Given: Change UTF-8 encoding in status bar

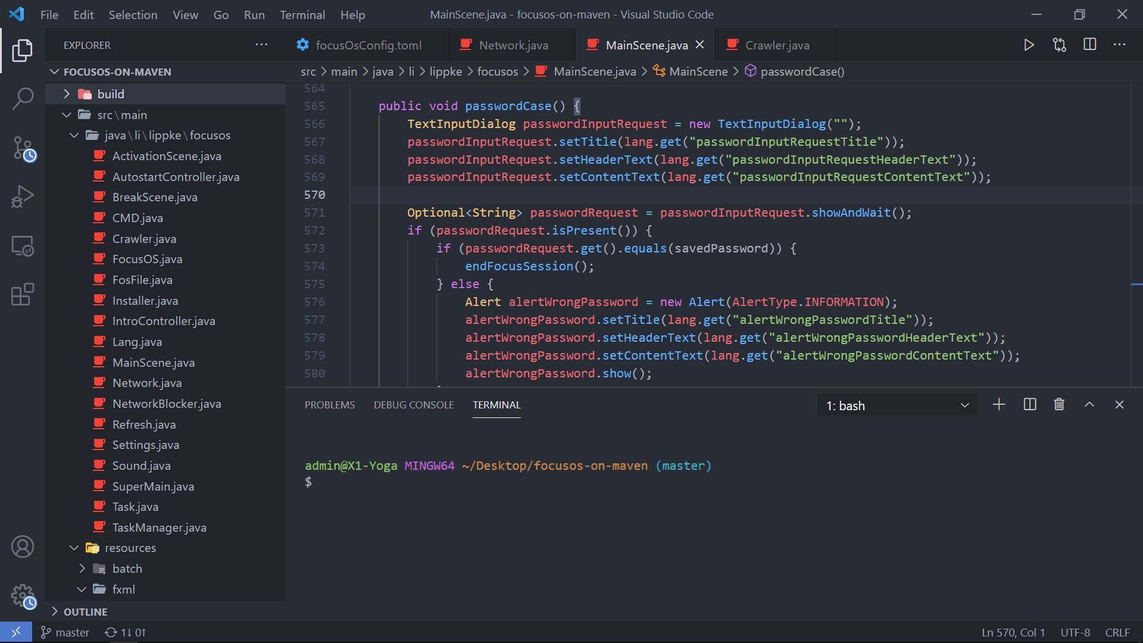Looking at the screenshot, I should pos(1075,632).
